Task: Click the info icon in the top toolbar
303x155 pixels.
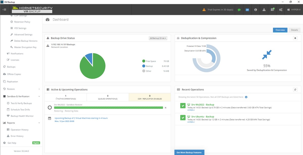Action: click(256, 10)
